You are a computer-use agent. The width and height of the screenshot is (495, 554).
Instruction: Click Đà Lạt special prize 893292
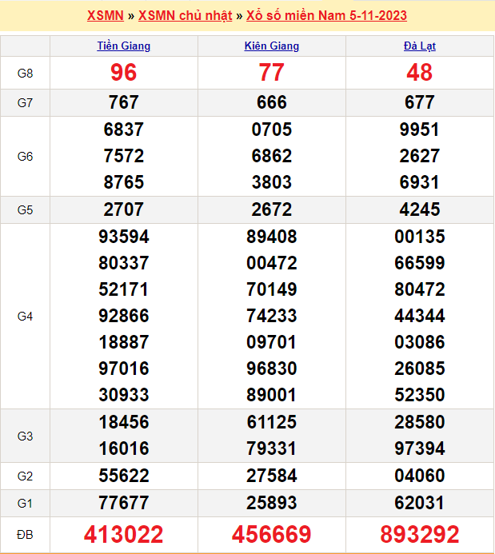tap(420, 534)
